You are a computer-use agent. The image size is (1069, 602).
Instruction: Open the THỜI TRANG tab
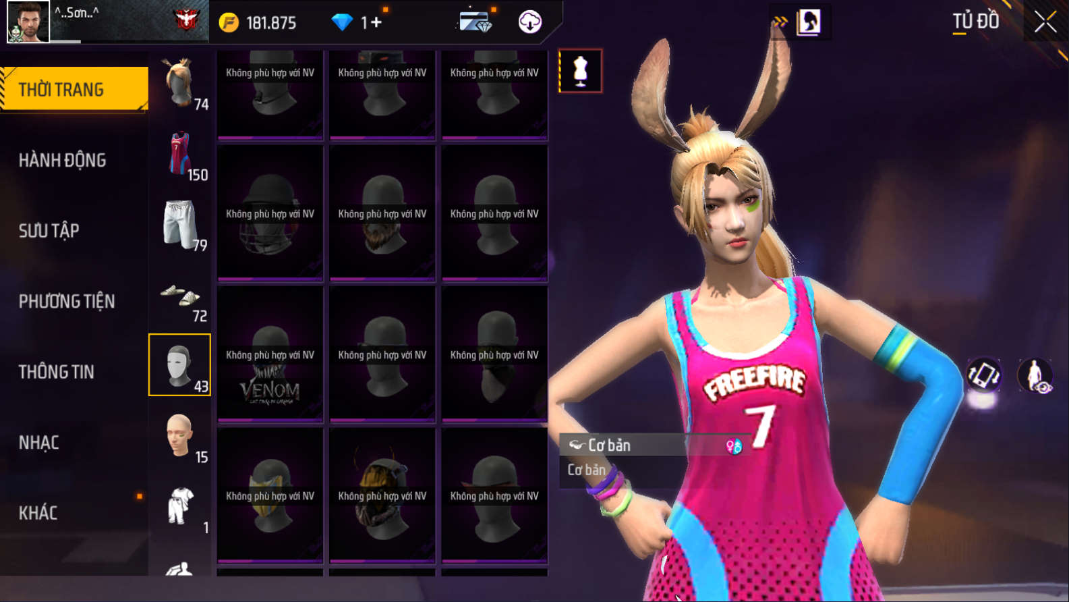click(x=74, y=89)
